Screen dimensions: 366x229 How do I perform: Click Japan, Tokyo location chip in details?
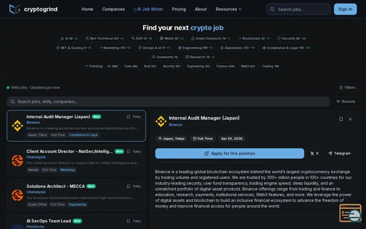(172, 139)
